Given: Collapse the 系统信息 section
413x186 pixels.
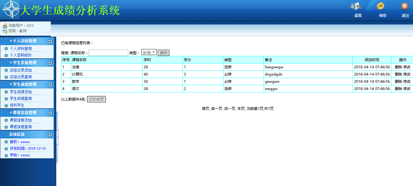Looking at the screenshot, I should click(50, 135).
